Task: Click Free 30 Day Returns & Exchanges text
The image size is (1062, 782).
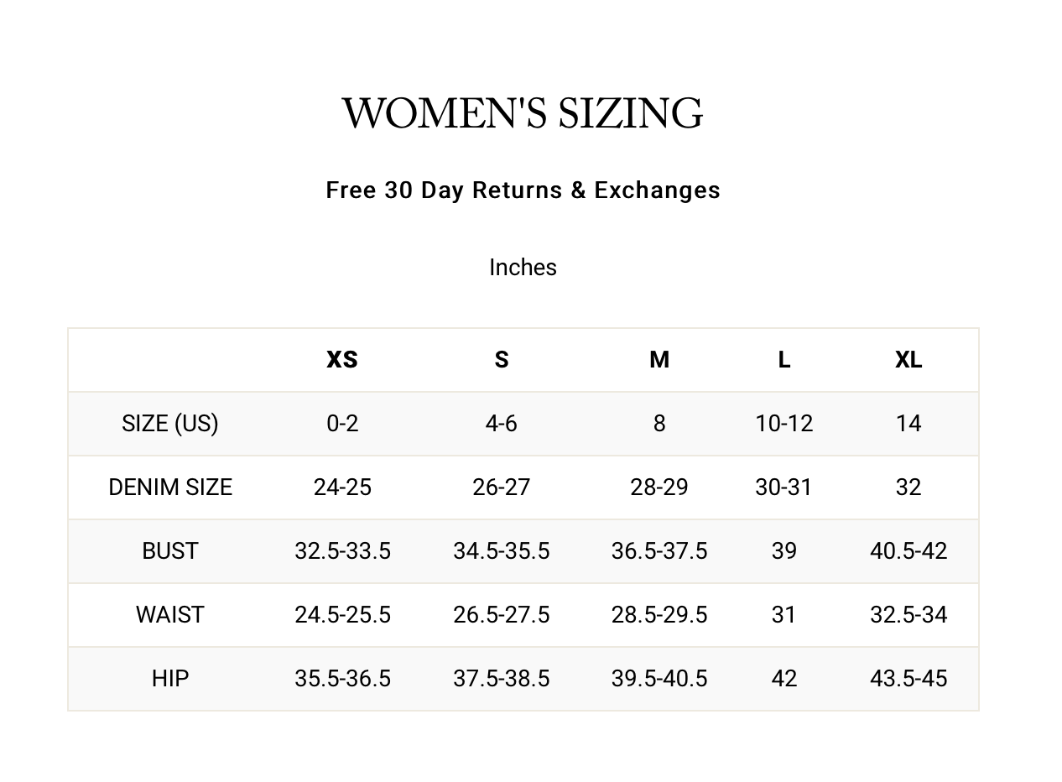Action: click(523, 190)
